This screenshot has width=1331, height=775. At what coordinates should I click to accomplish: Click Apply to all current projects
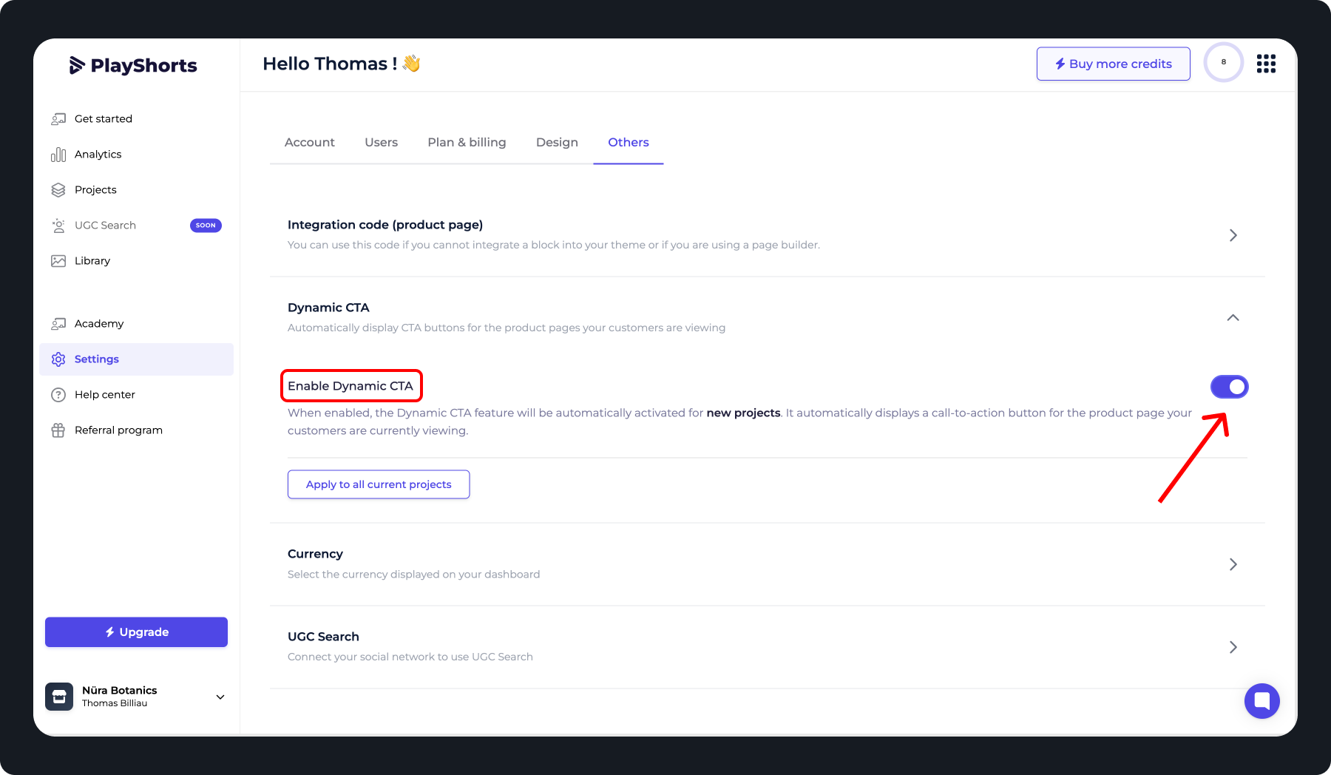pos(379,484)
